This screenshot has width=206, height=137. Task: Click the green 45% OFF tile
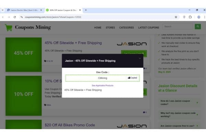point(24,55)
